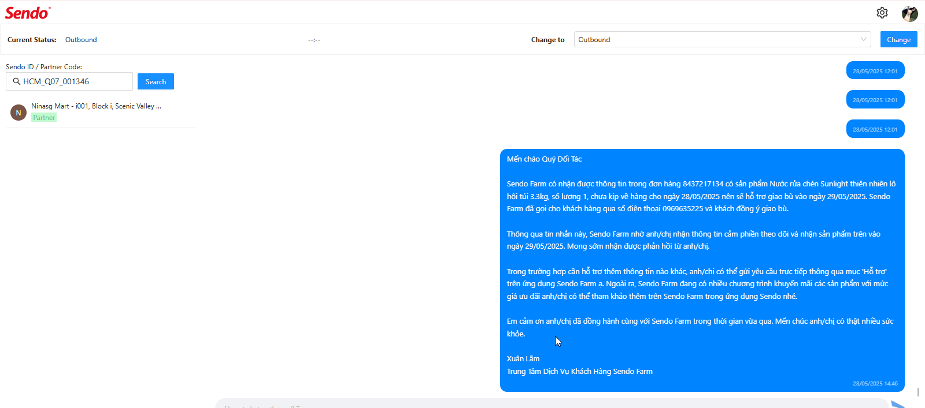Select the brown N partner avatar
The height and width of the screenshot is (408, 925).
[x=18, y=113]
